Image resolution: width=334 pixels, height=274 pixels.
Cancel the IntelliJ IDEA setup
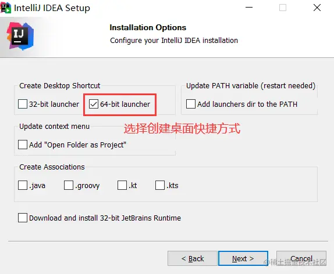coord(301,258)
